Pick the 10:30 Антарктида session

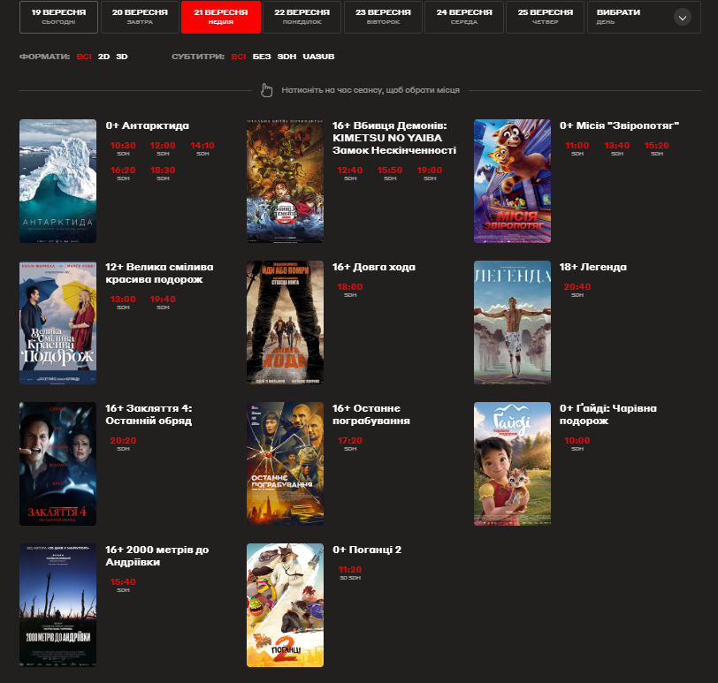click(123, 146)
